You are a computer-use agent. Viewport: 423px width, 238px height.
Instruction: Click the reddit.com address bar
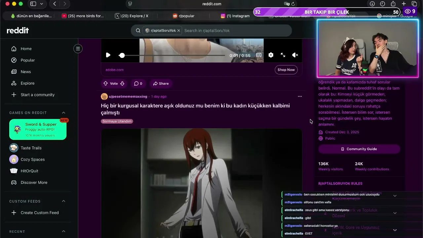coord(212,4)
